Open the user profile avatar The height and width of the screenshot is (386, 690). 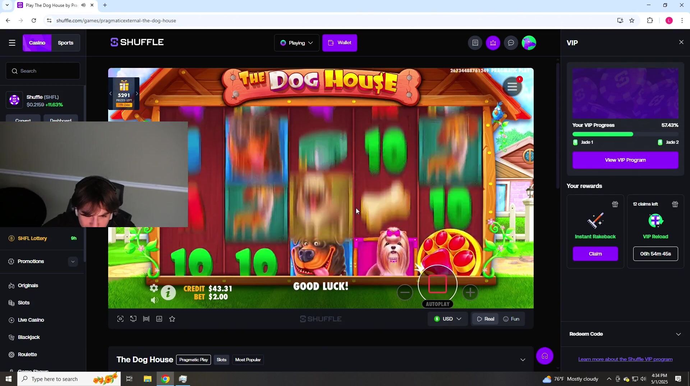coord(529,43)
